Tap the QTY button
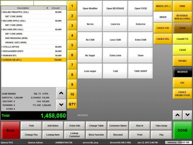The width and height of the screenshot is (193, 145). point(72,104)
